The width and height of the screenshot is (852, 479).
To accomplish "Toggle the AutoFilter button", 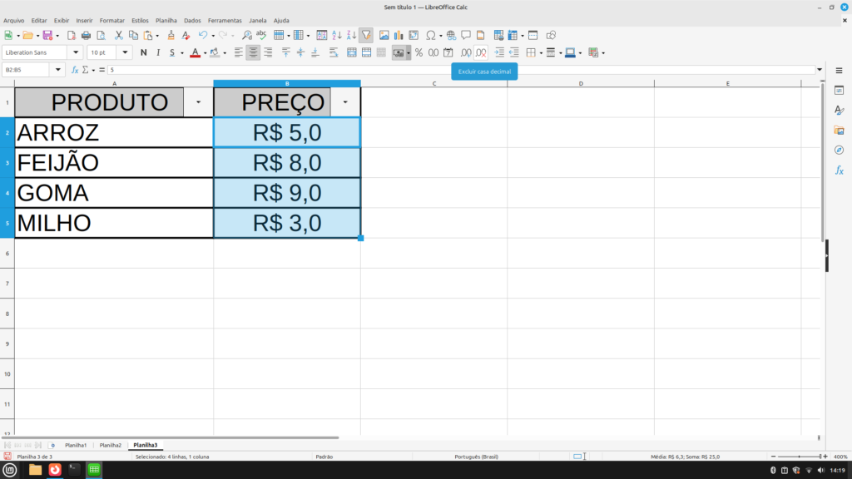I will [x=366, y=35].
